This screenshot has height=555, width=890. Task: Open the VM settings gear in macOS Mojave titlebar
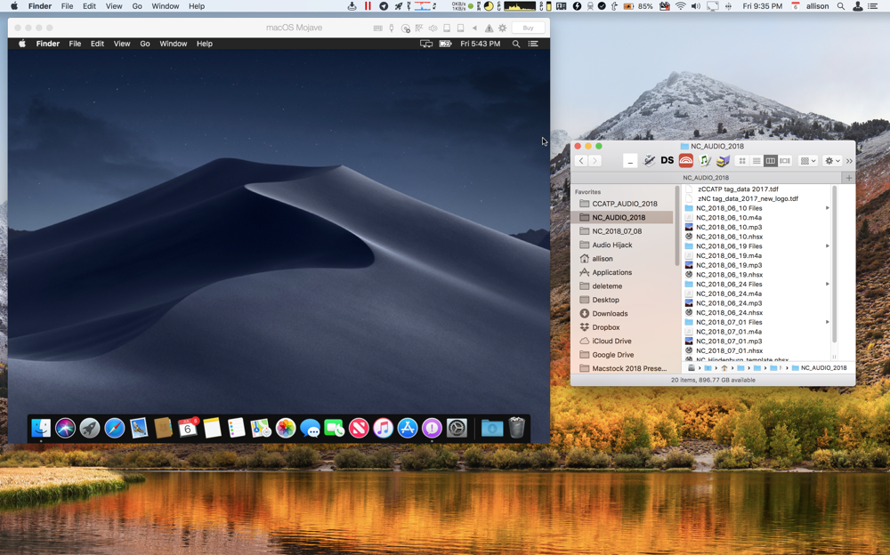502,28
